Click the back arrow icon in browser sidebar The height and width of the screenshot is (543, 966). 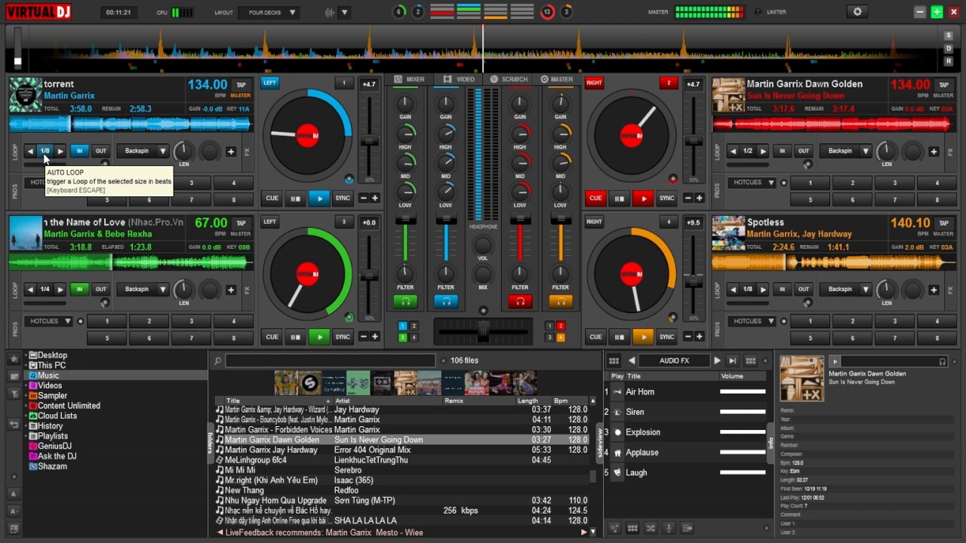[x=14, y=425]
